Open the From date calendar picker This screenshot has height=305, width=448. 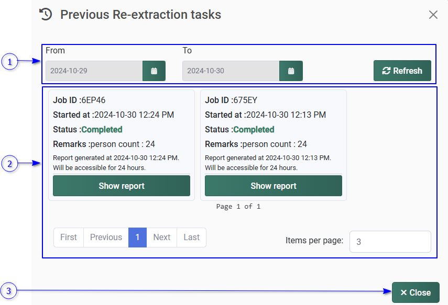154,71
